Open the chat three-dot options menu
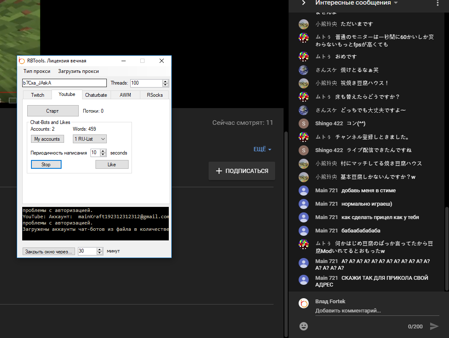Viewport: 449px width, 338px height. 438,3
